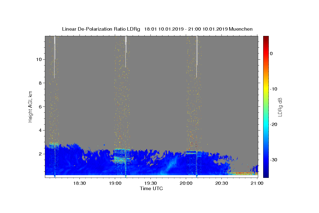Screen dimensions: 319x213
Task: Click the location label 'Muenchen' in the title
Action: tap(241, 29)
